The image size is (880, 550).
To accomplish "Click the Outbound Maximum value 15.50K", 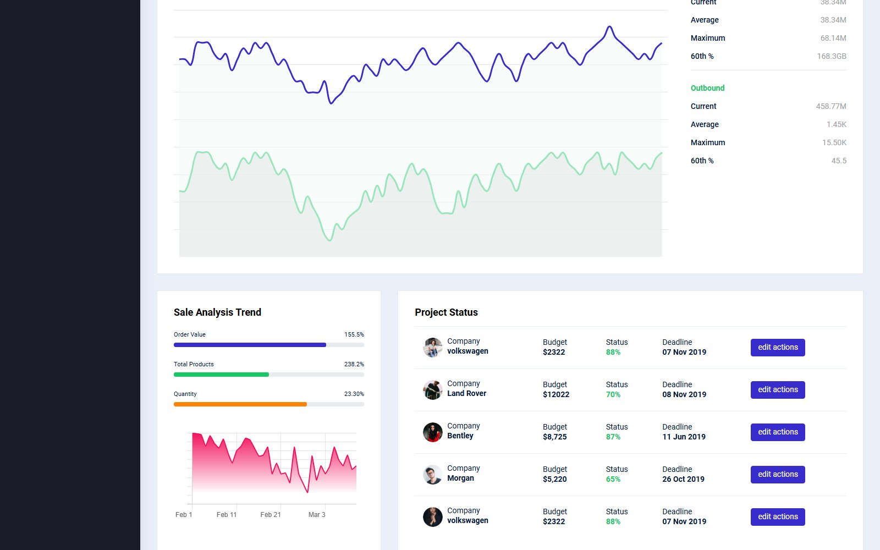I will pos(834,142).
